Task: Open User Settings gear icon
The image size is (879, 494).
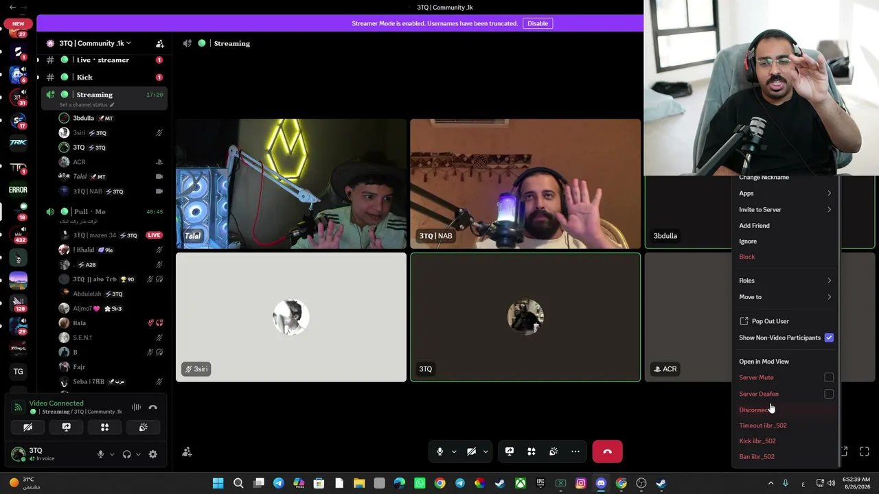Action: (x=152, y=454)
